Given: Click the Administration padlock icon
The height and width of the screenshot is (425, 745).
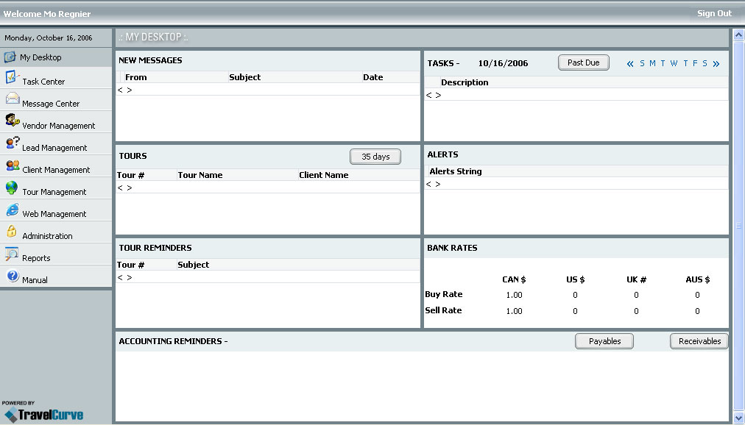Looking at the screenshot, I should coord(12,232).
